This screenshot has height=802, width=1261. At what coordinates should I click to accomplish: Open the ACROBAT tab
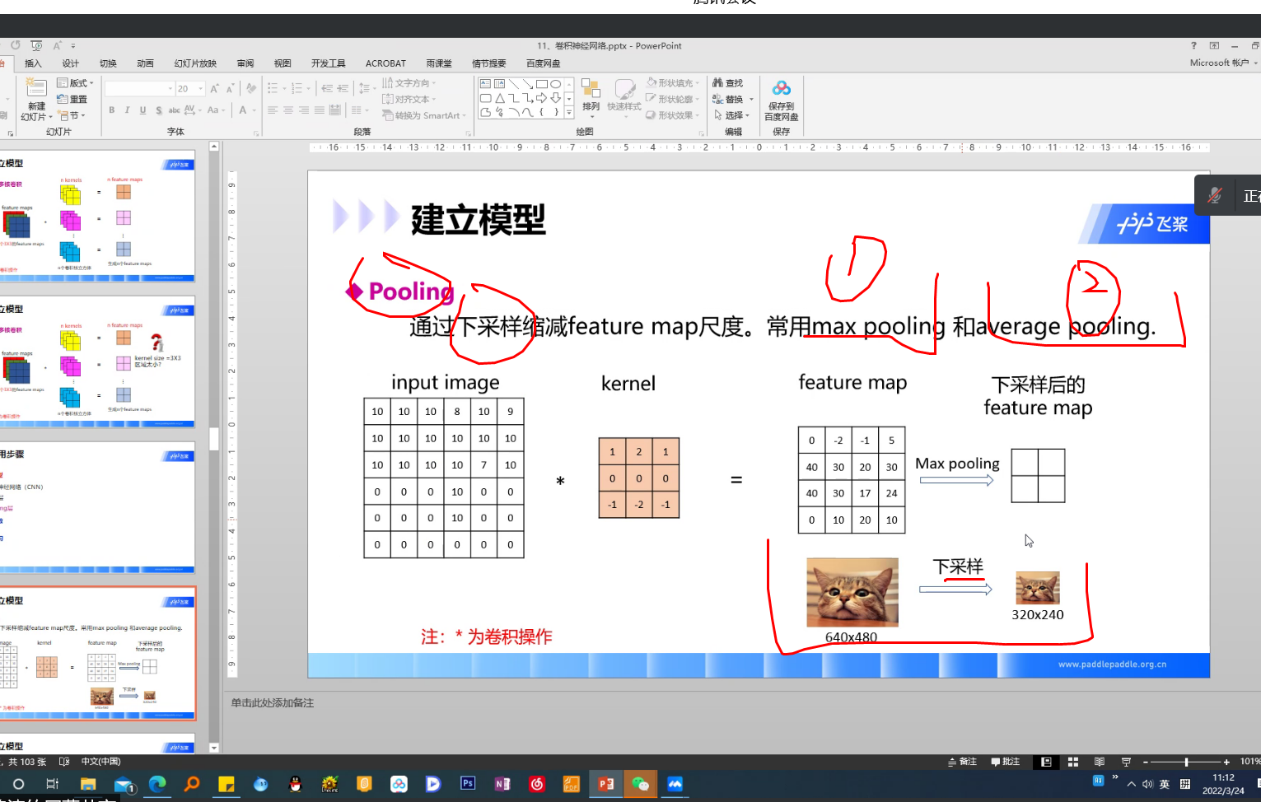(x=385, y=63)
